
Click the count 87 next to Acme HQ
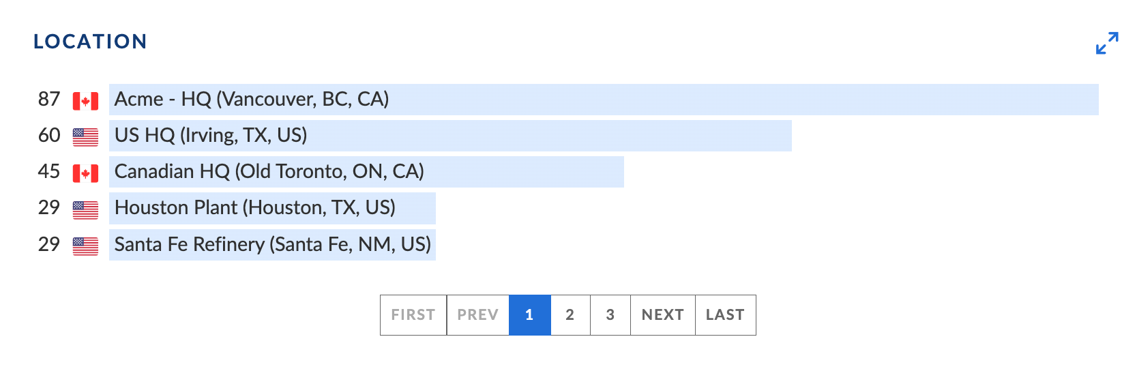49,100
